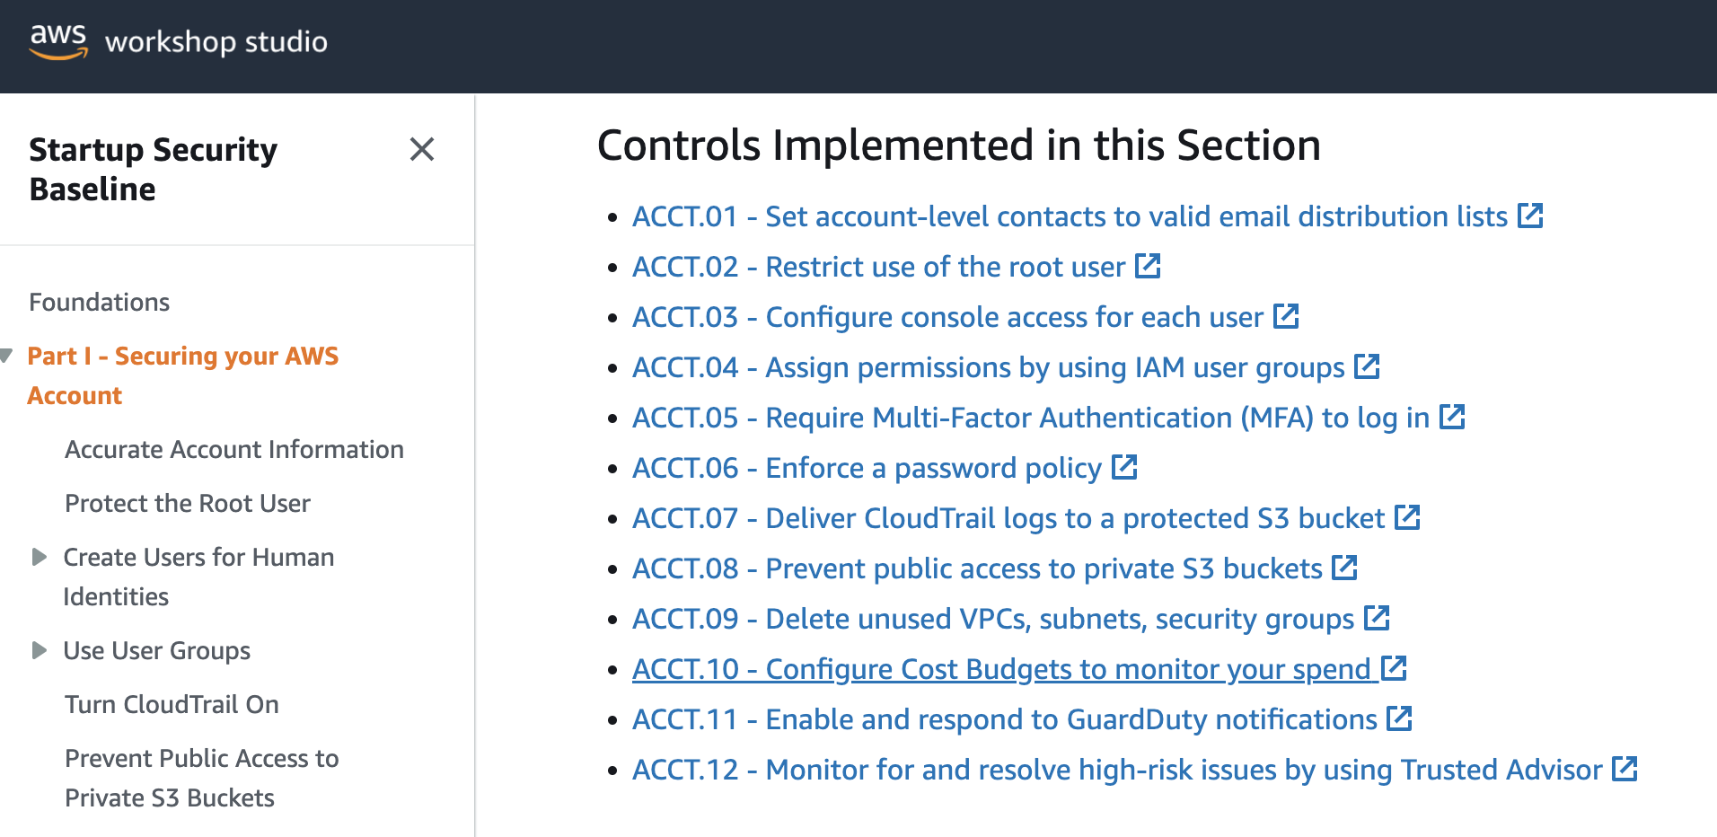The width and height of the screenshot is (1717, 837).
Task: Close the Startup Security Baseline sidebar
Action: tap(421, 150)
